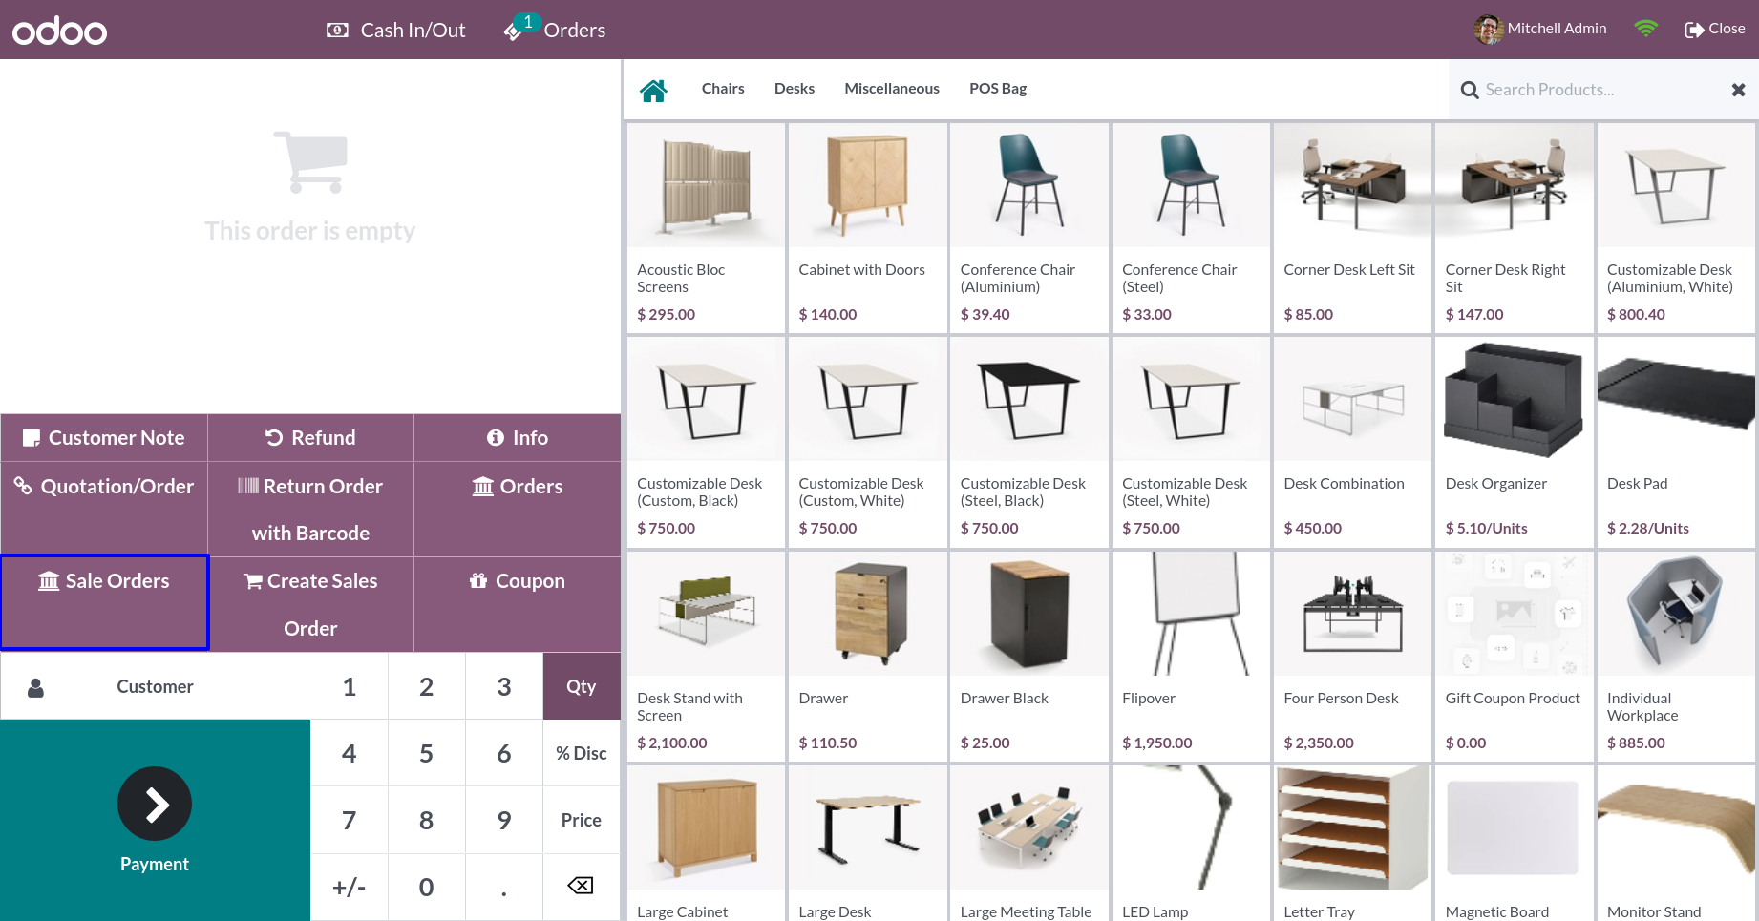This screenshot has width=1759, height=921.
Task: Apply a Coupon
Action: [x=518, y=604]
